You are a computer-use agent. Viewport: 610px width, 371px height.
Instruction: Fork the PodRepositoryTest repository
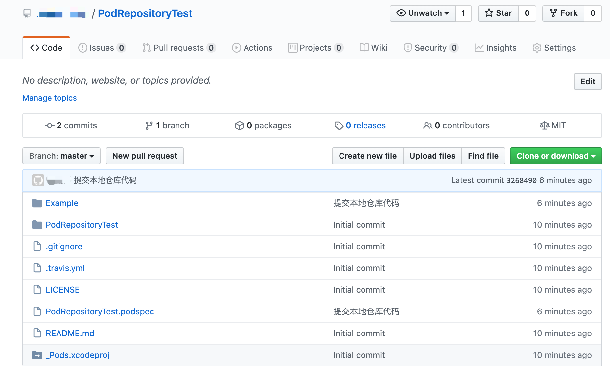563,13
